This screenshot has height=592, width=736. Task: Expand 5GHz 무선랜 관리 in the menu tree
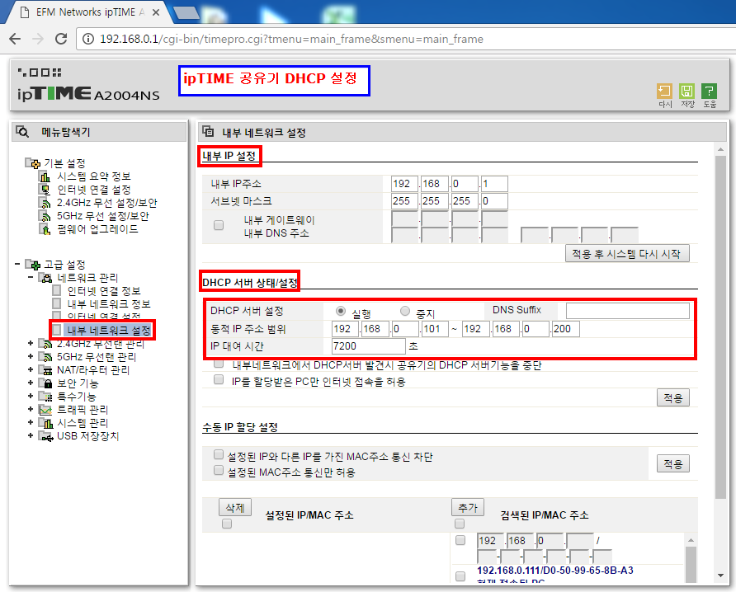(x=30, y=355)
